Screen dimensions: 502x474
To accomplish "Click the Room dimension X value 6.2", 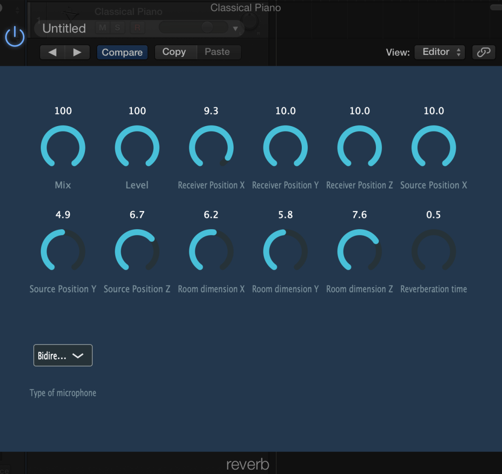I will pyautogui.click(x=211, y=215).
